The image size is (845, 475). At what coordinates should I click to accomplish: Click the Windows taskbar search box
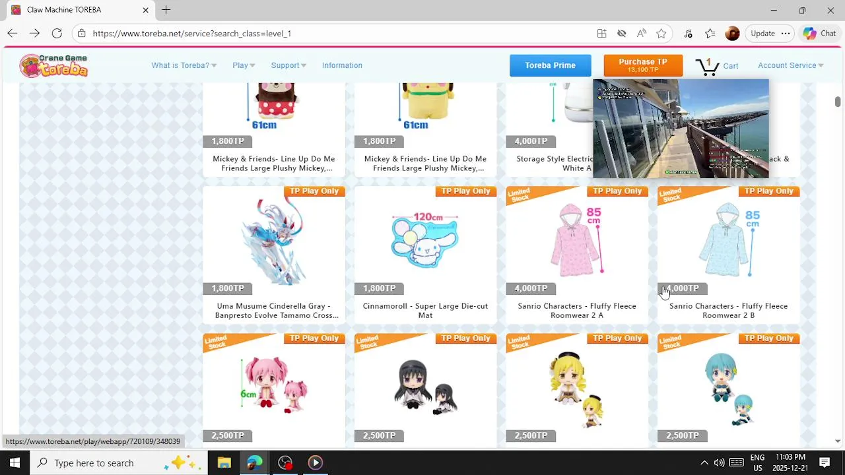click(119, 462)
